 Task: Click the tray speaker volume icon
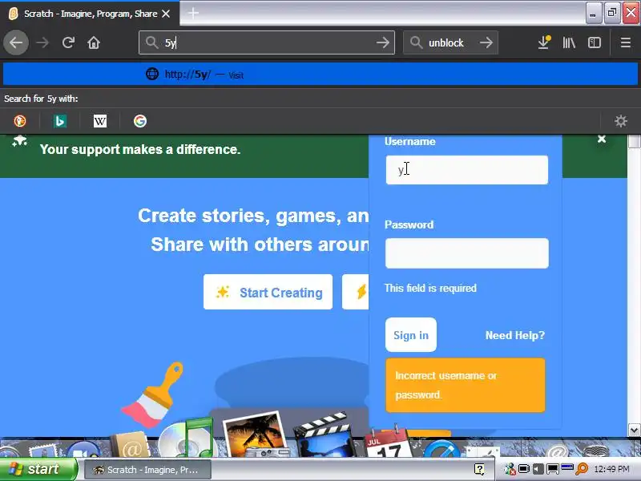point(538,469)
